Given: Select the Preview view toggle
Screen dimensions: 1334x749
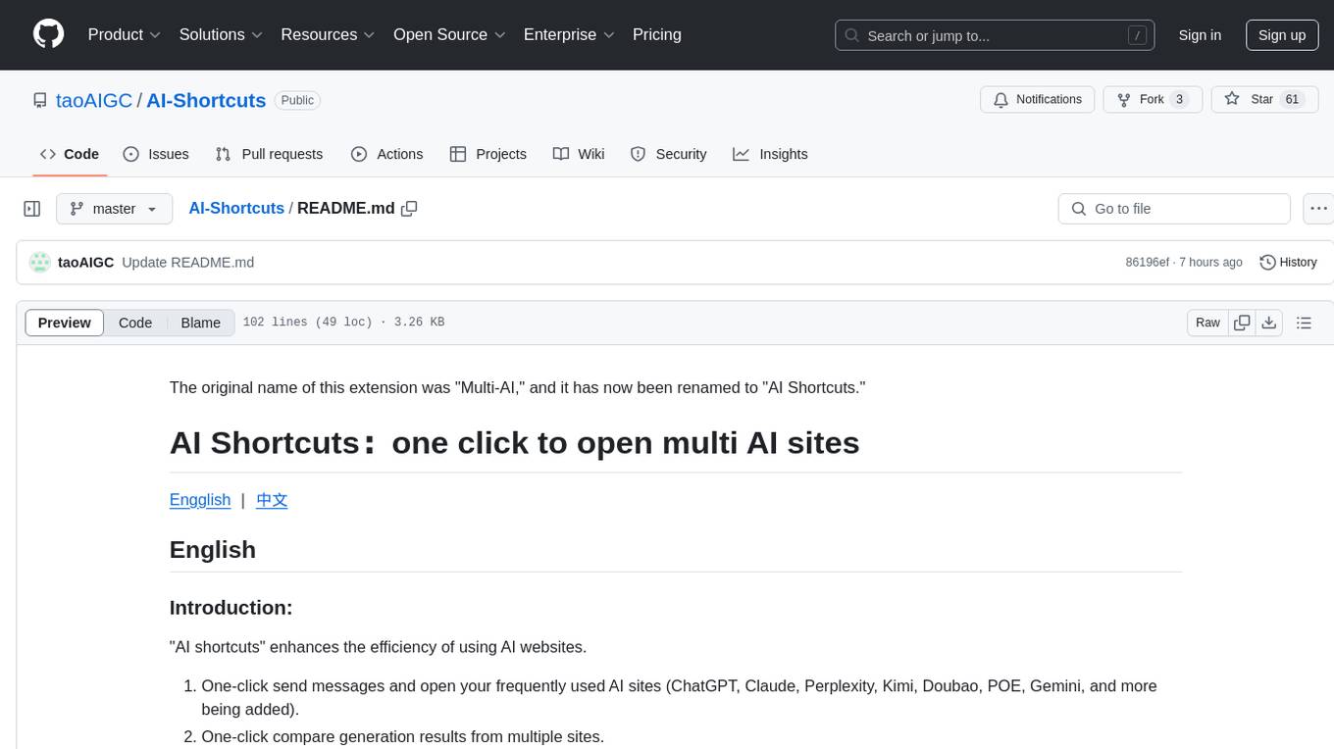Looking at the screenshot, I should [x=65, y=323].
